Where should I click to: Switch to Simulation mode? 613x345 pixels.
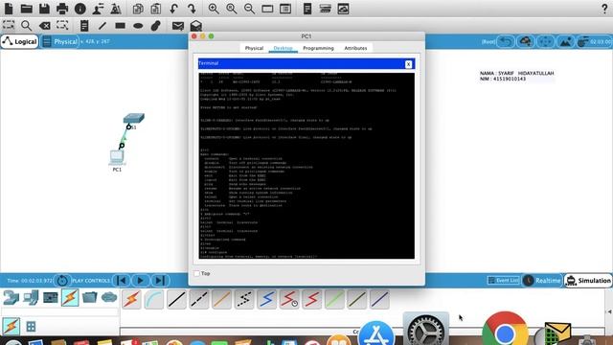[x=588, y=281]
